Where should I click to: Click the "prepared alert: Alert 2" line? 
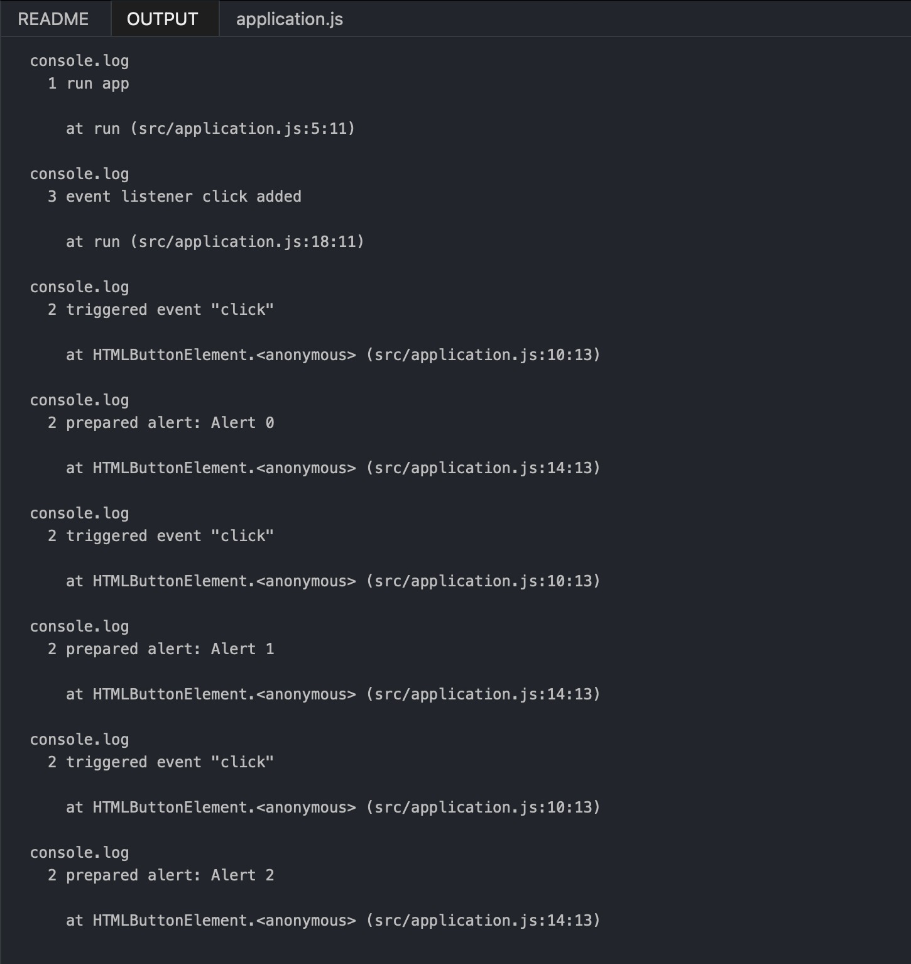point(161,875)
